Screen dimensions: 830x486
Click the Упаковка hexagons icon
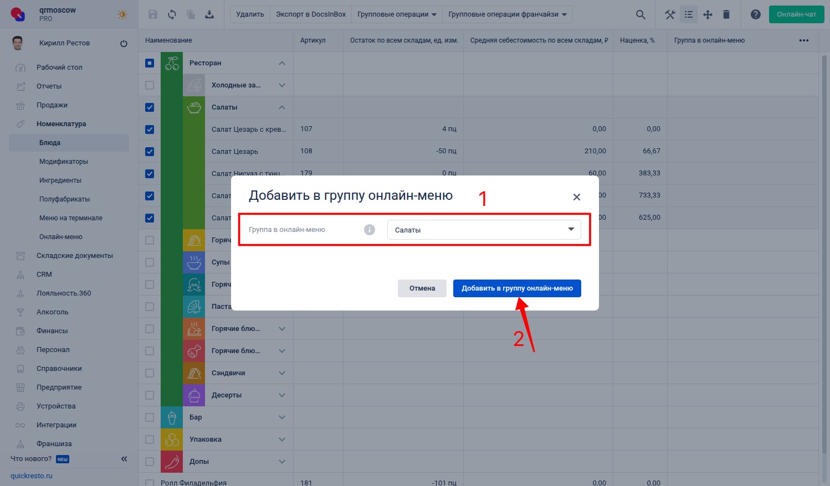pos(172,440)
